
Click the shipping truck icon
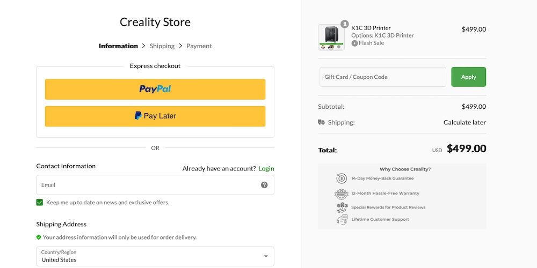321,122
